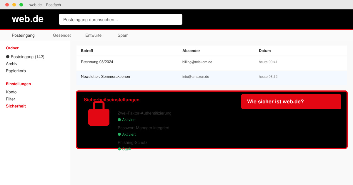Minimize window using yellow button
This screenshot has height=185, width=353.
(x=14, y=5)
